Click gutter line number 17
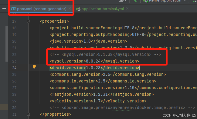The height and width of the screenshot is (119, 197). [14, 21]
